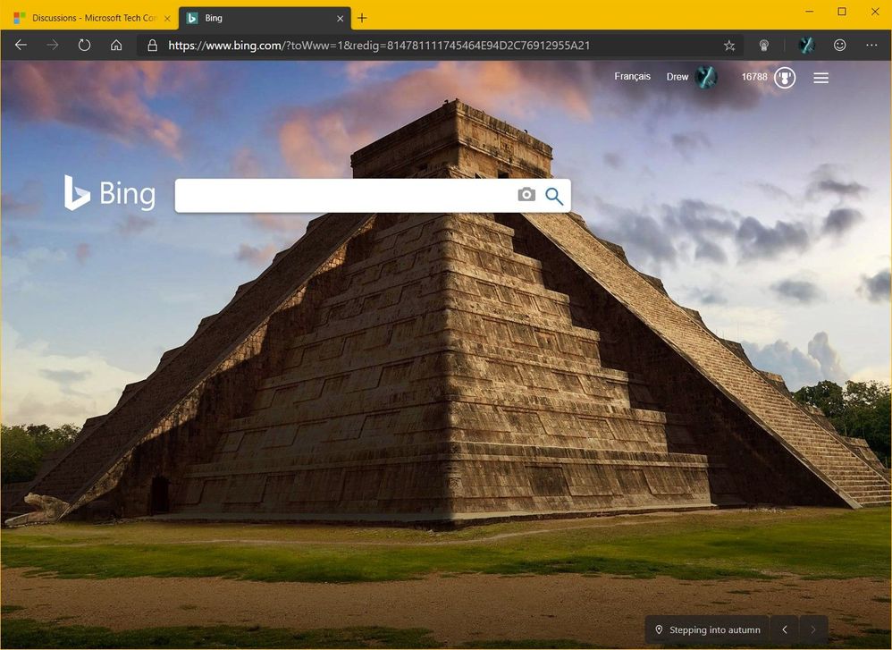Screen dimensions: 892x650
Task: Open the browser Settings and more menu
Action: 871,45
